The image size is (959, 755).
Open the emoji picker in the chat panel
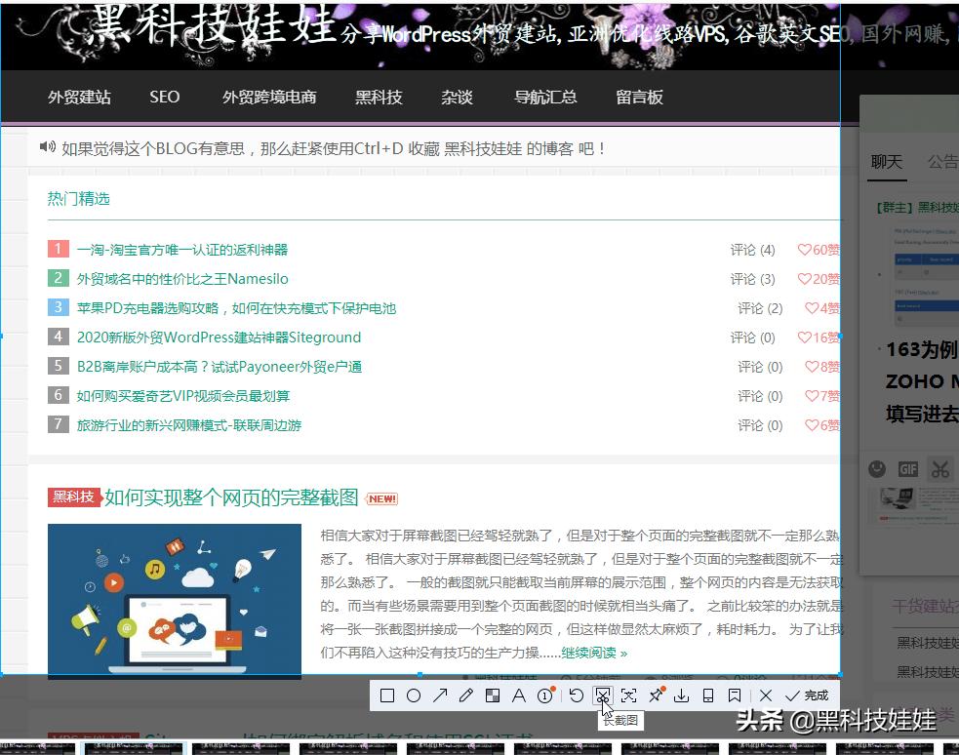[878, 468]
